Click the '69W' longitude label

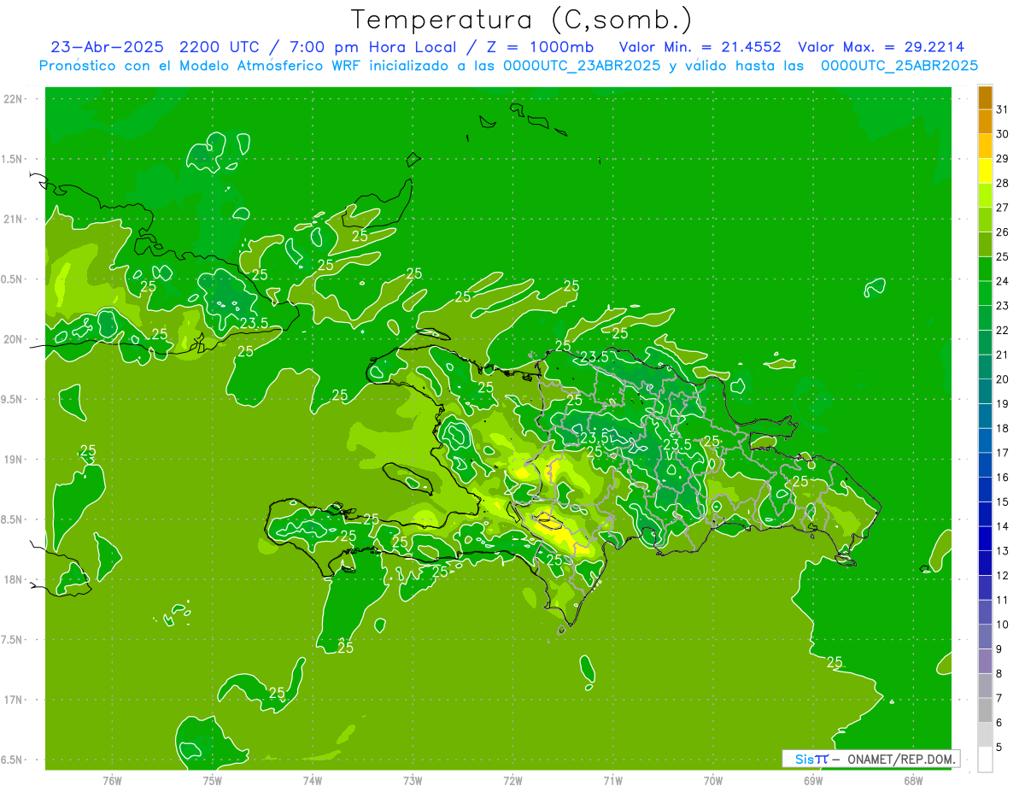tap(813, 780)
